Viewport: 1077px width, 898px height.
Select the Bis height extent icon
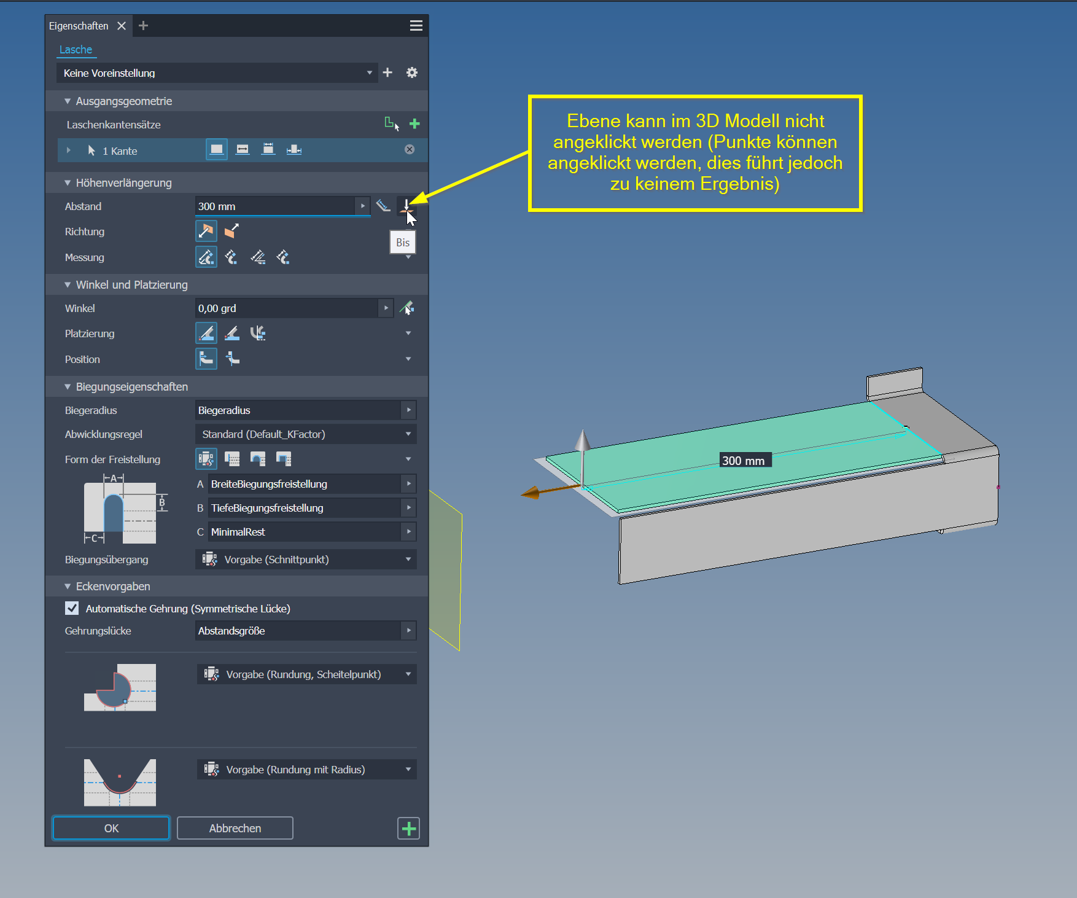click(x=406, y=206)
